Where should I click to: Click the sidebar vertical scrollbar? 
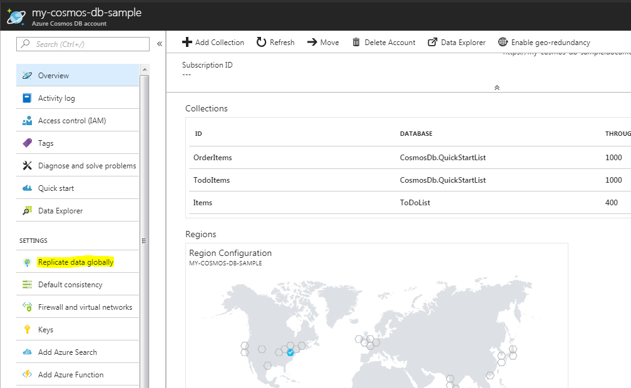(x=145, y=240)
